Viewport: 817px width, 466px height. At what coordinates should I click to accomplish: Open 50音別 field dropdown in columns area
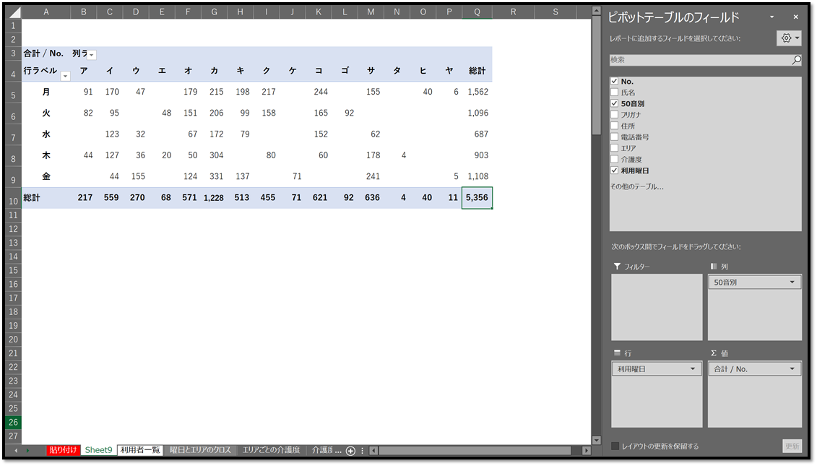point(792,282)
